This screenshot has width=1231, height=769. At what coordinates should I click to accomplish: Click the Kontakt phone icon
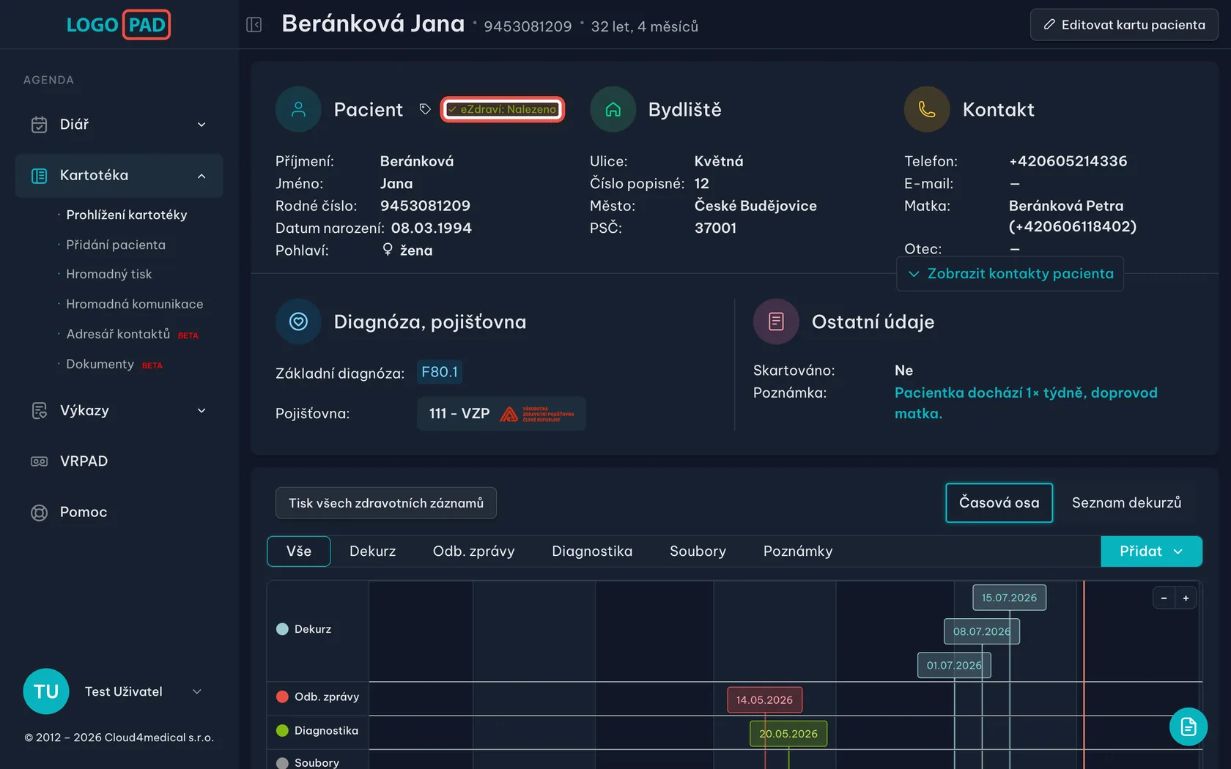[x=927, y=110]
